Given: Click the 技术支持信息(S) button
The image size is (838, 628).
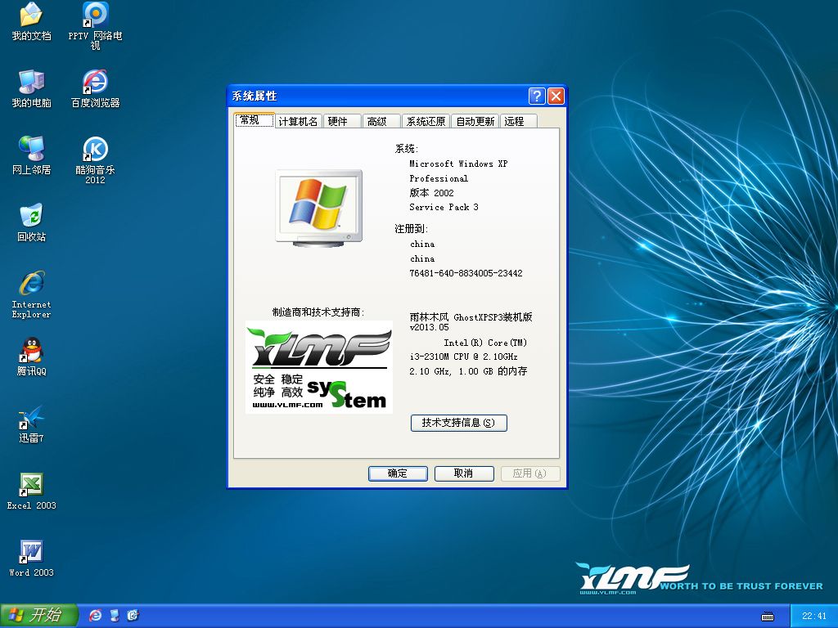Looking at the screenshot, I should [458, 423].
